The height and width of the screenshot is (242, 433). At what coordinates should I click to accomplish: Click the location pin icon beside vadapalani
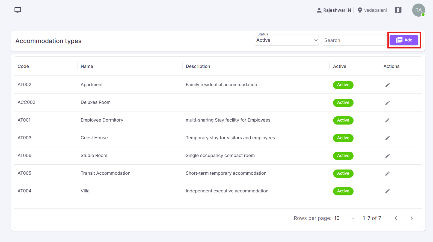pyautogui.click(x=360, y=10)
